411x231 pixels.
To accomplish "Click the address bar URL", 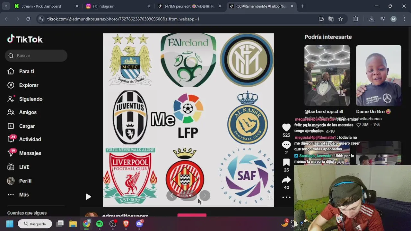I will (123, 19).
